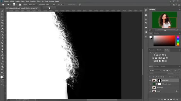This screenshot has height=101, width=181.
Task: Open the workspace switcher icon dropdown
Action: [x=174, y=4]
